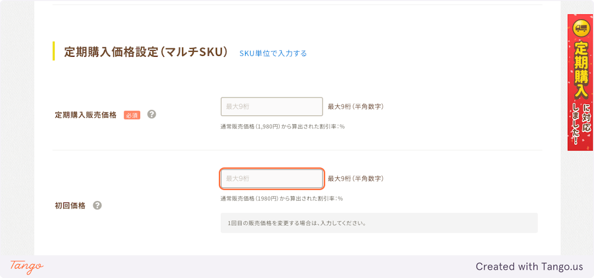Image resolution: width=594 pixels, height=278 pixels.
Task: Focus the 定期購入販売価格 input field
Action: coord(272,107)
